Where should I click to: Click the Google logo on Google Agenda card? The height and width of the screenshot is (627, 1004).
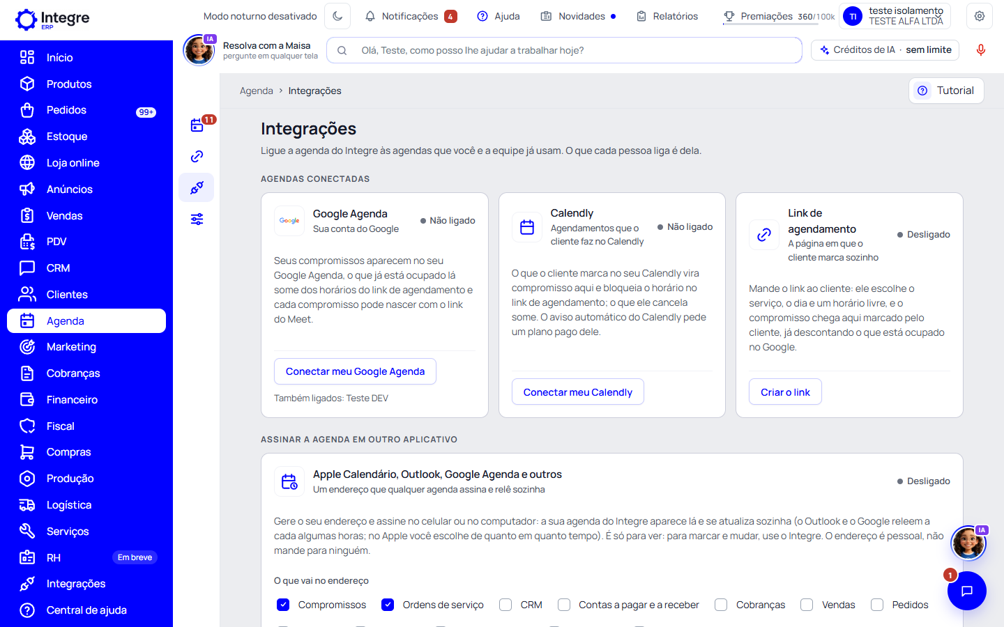click(x=289, y=221)
